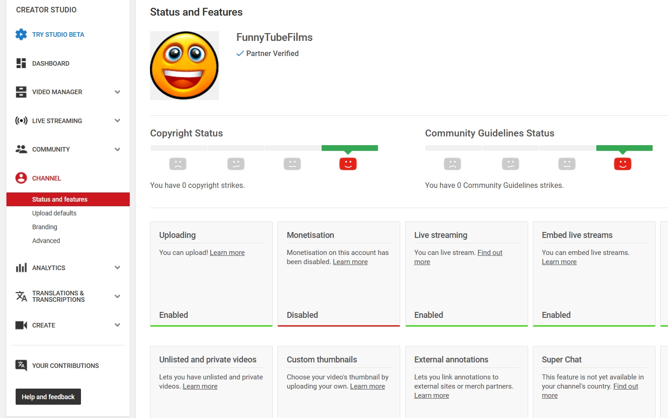
Task: Click the Uploading Enabled status text
Action: [x=173, y=315]
